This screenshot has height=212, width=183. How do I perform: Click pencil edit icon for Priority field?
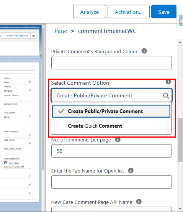[30, 90]
